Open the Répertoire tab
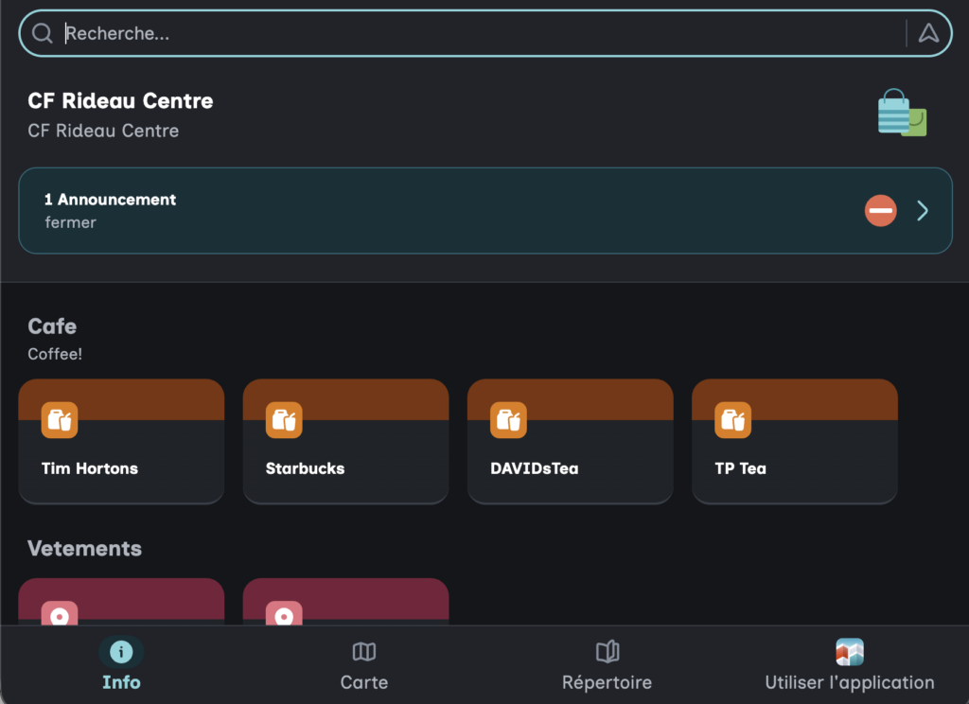Screen dimensions: 969x704 (x=607, y=664)
